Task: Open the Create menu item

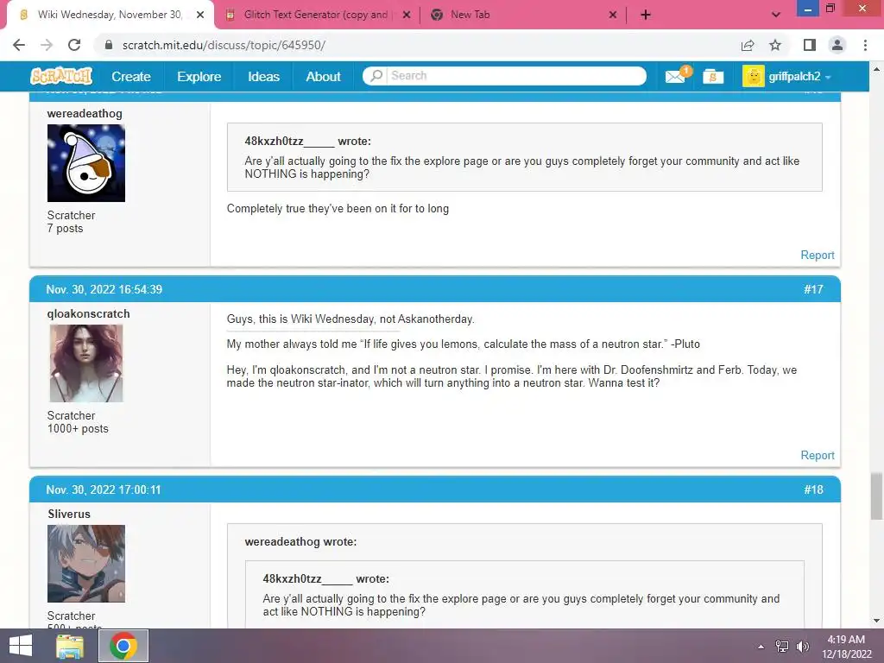Action: [x=131, y=77]
